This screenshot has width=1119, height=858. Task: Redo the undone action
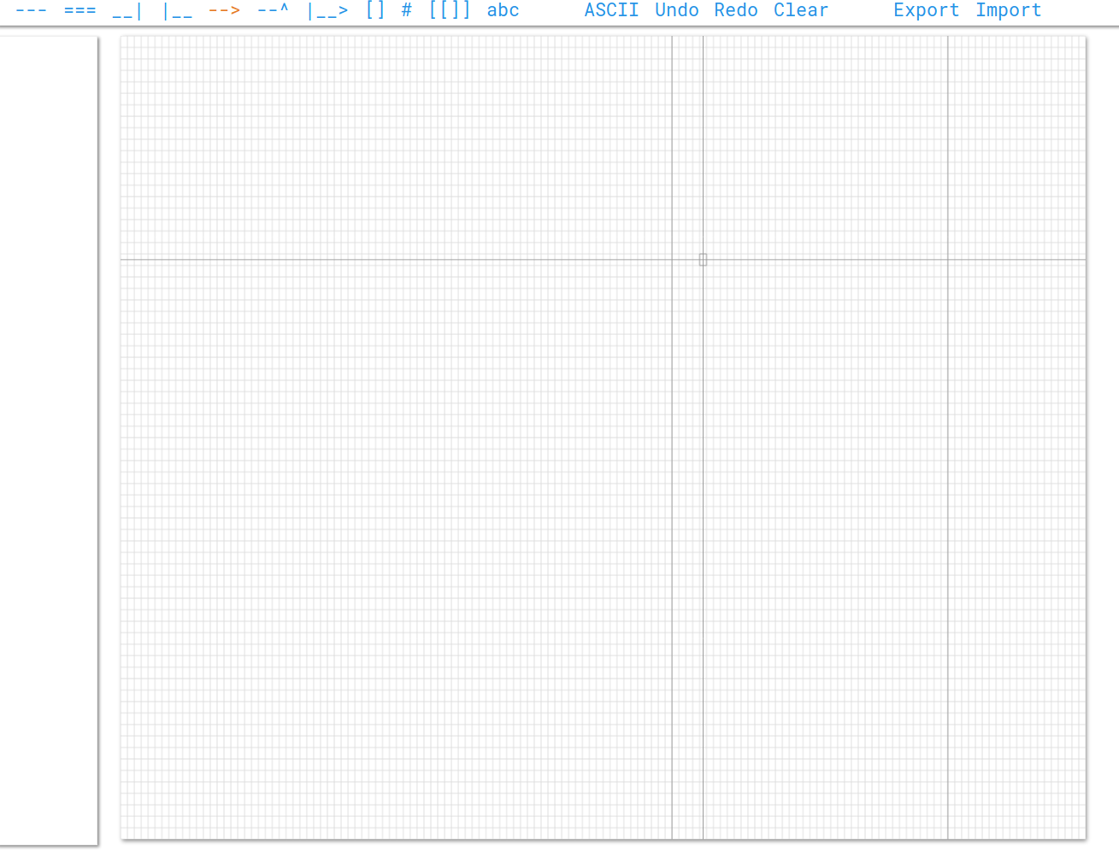(x=735, y=10)
